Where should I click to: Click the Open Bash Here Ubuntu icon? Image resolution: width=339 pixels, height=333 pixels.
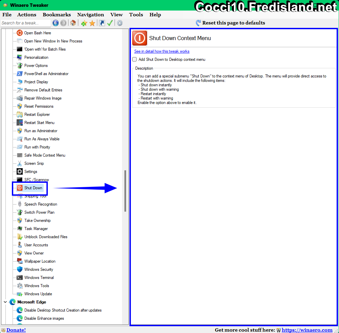(x=19, y=33)
